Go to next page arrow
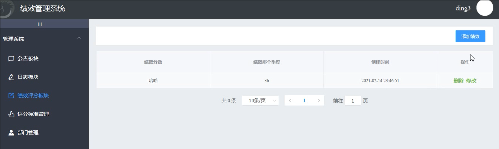This screenshot has width=499, height=149. coord(319,101)
